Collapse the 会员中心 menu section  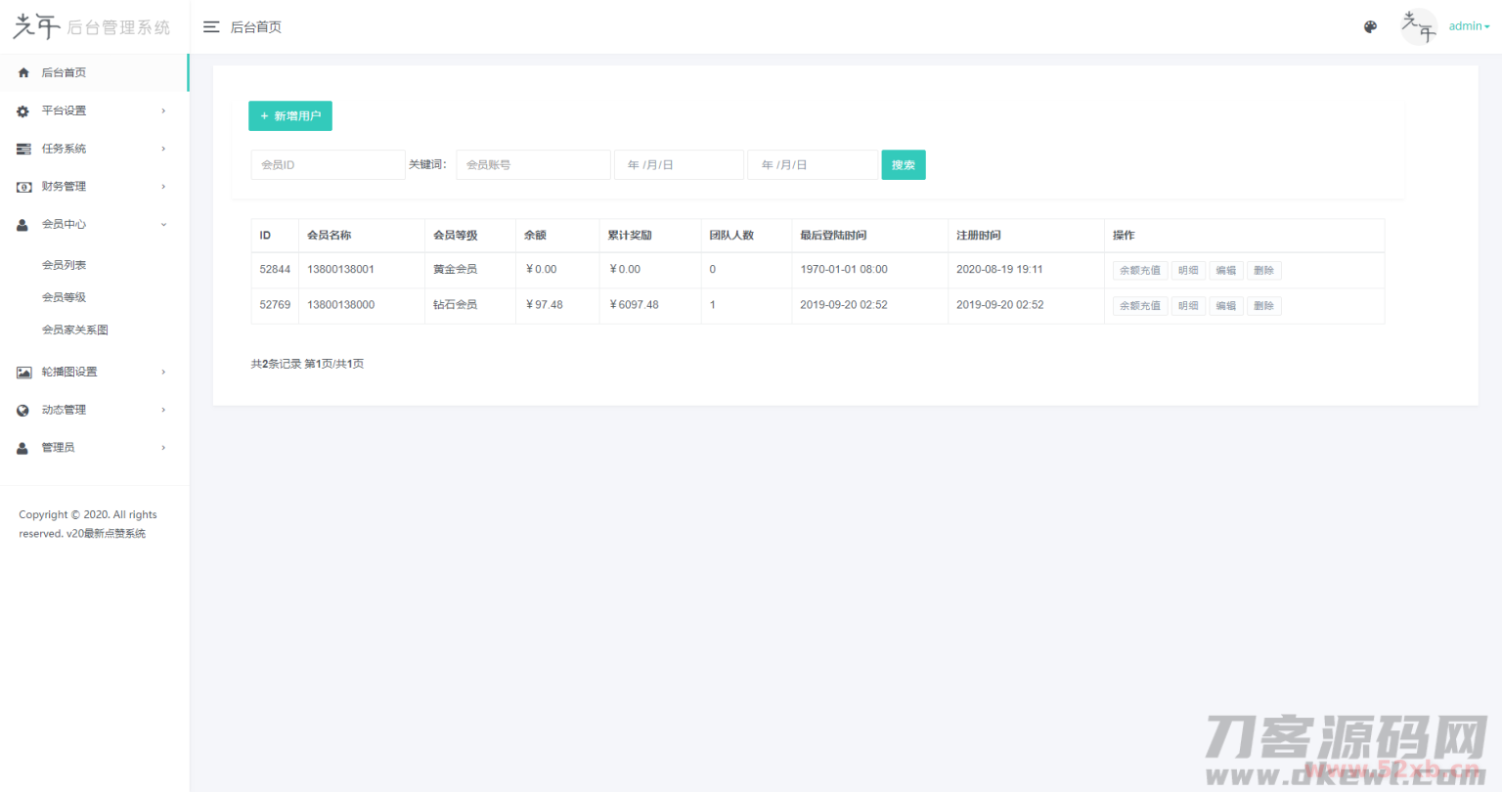(163, 225)
